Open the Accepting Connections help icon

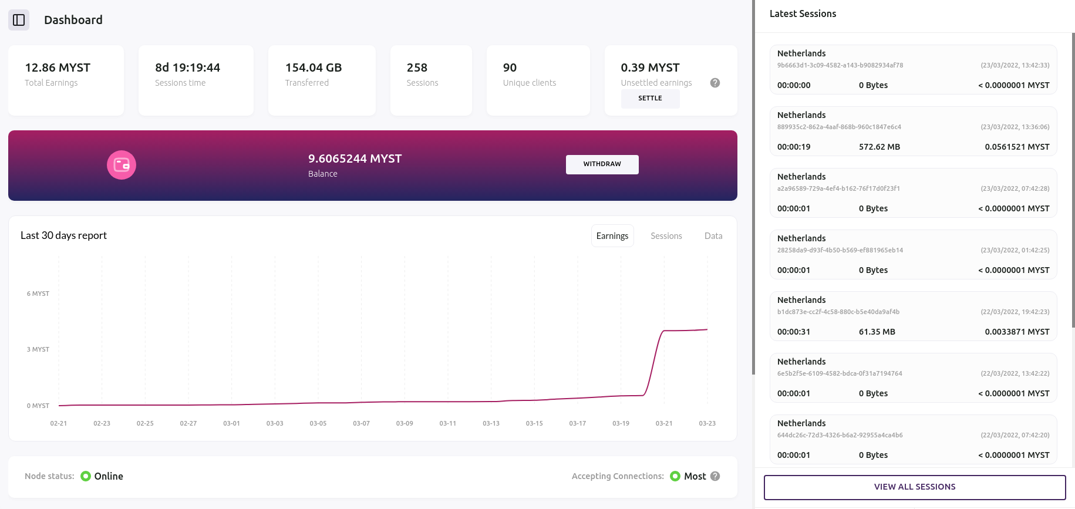click(x=715, y=476)
